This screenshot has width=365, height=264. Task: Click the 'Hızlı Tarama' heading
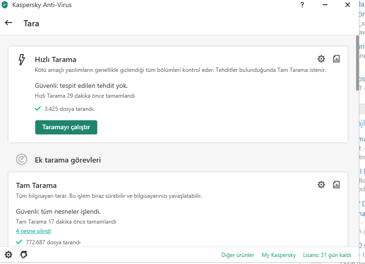coord(55,60)
